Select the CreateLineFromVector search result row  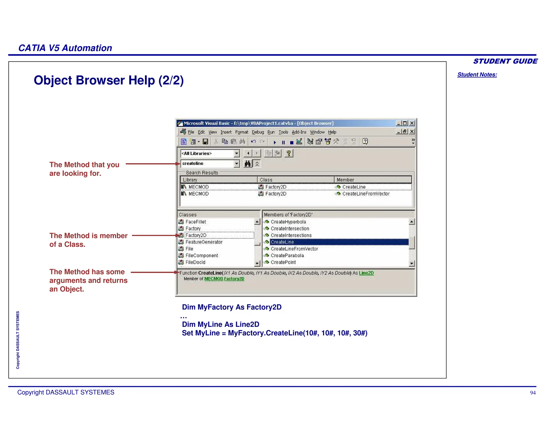click(x=296, y=194)
